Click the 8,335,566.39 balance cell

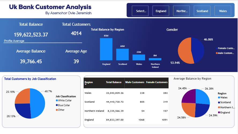[x=116, y=111]
